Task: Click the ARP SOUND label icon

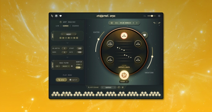Action: (x=89, y=87)
